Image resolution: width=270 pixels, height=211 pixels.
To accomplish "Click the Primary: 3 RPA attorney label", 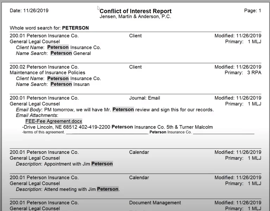I will pyautogui.click(x=243, y=73).
